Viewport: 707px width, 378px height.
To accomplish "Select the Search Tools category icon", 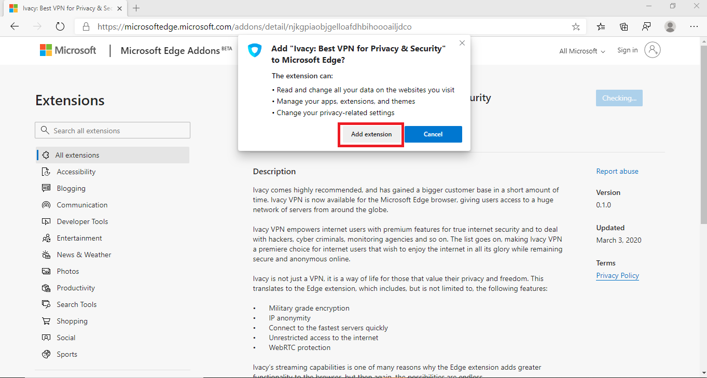I will click(46, 304).
